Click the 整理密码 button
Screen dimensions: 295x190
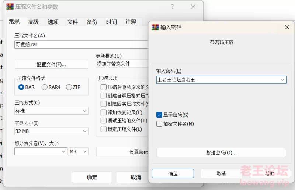coord(221,153)
